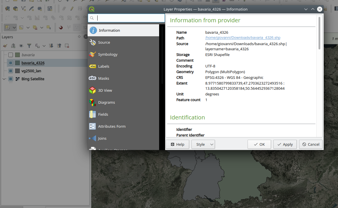338x208 pixels.
Task: Open the Source properties tab
Action: pos(123,42)
